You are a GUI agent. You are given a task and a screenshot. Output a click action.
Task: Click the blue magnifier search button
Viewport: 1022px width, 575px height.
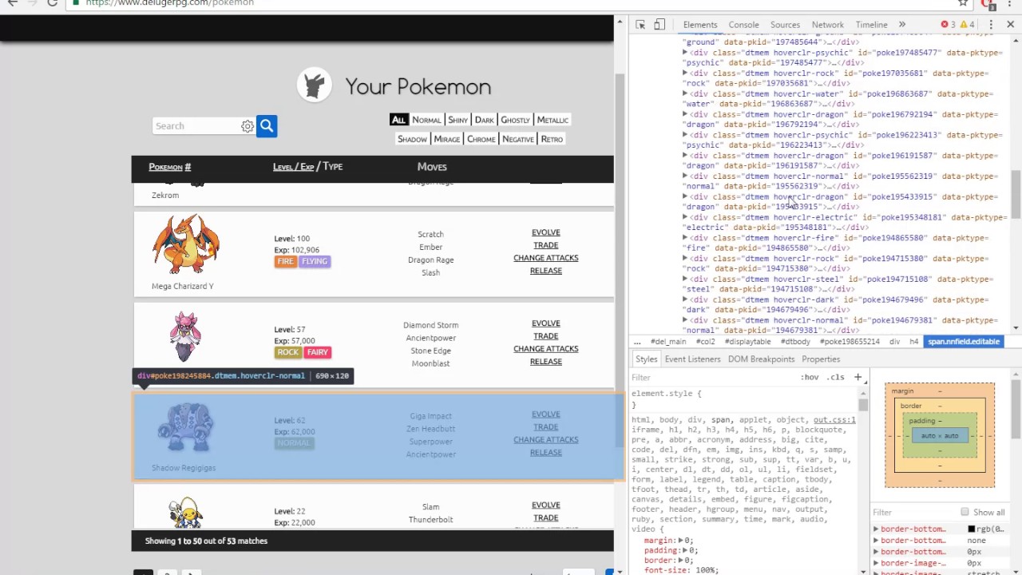pos(267,126)
